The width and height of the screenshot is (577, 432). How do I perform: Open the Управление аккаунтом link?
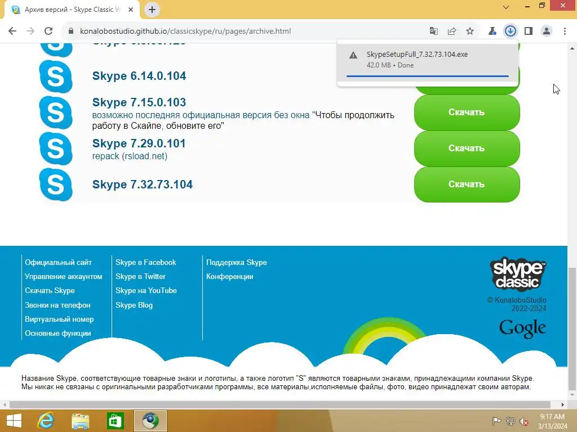coord(63,277)
